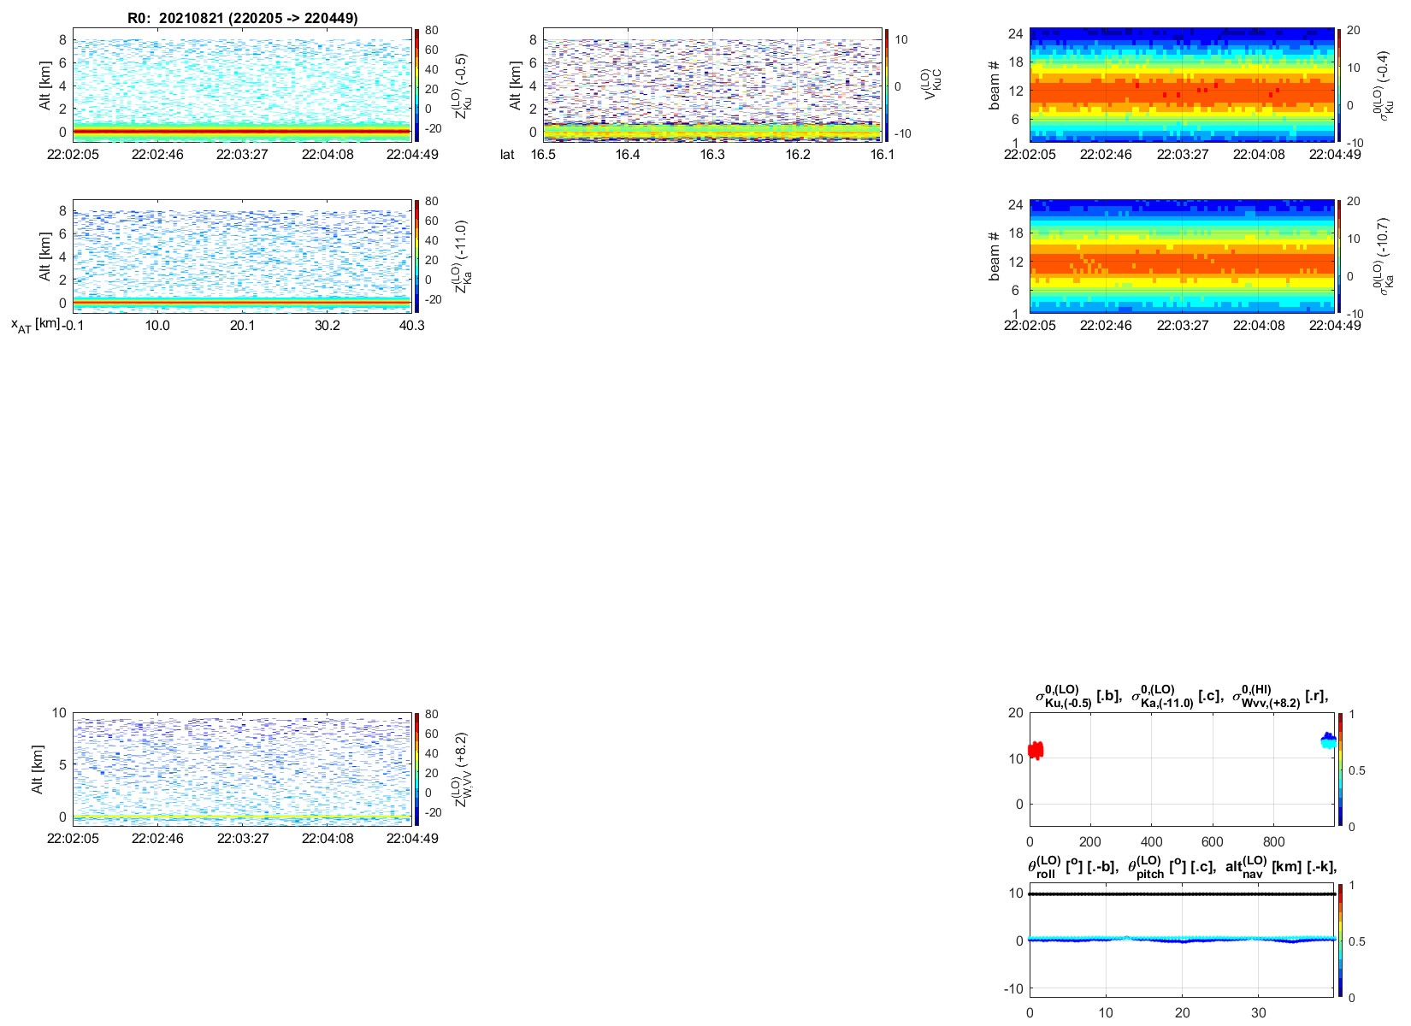Click the 'x_AT [km]' axis label

pos(35,325)
